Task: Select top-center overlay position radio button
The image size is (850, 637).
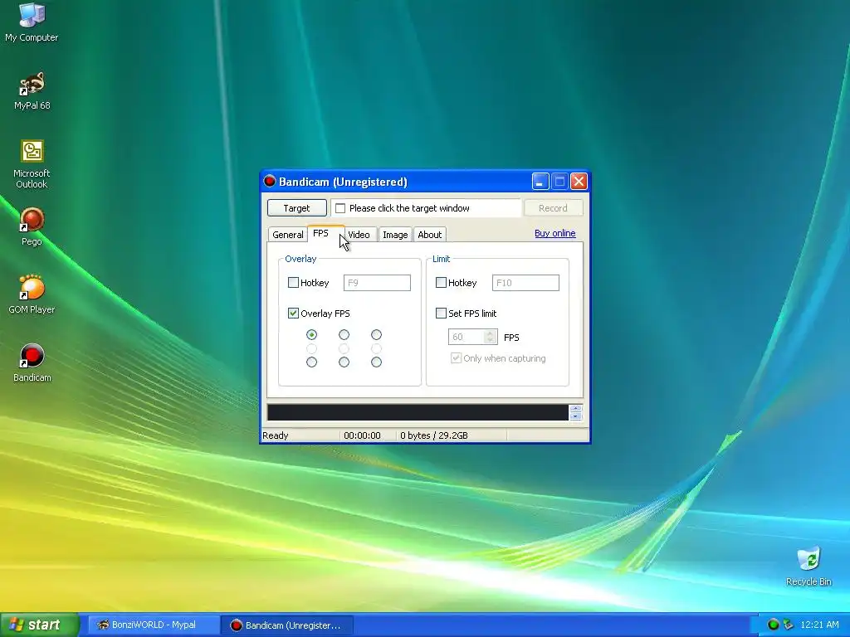Action: click(344, 335)
